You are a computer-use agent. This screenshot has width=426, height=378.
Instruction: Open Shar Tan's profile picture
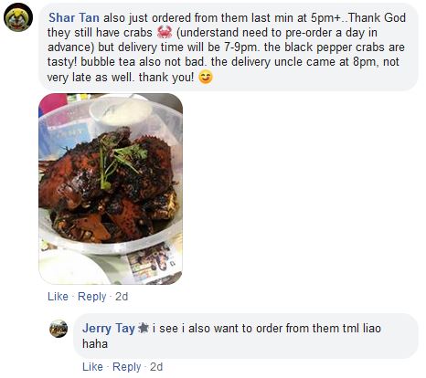18,17
